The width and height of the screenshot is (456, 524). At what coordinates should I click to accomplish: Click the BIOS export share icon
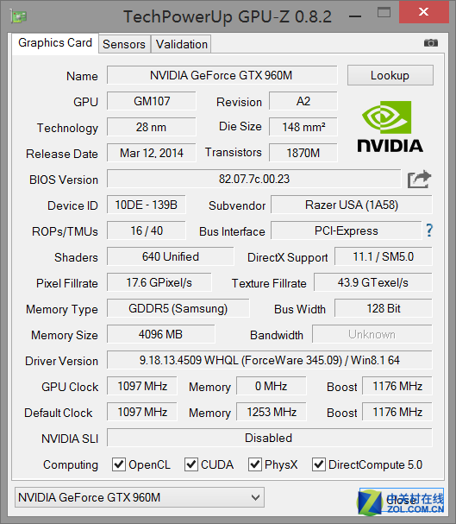tap(419, 180)
